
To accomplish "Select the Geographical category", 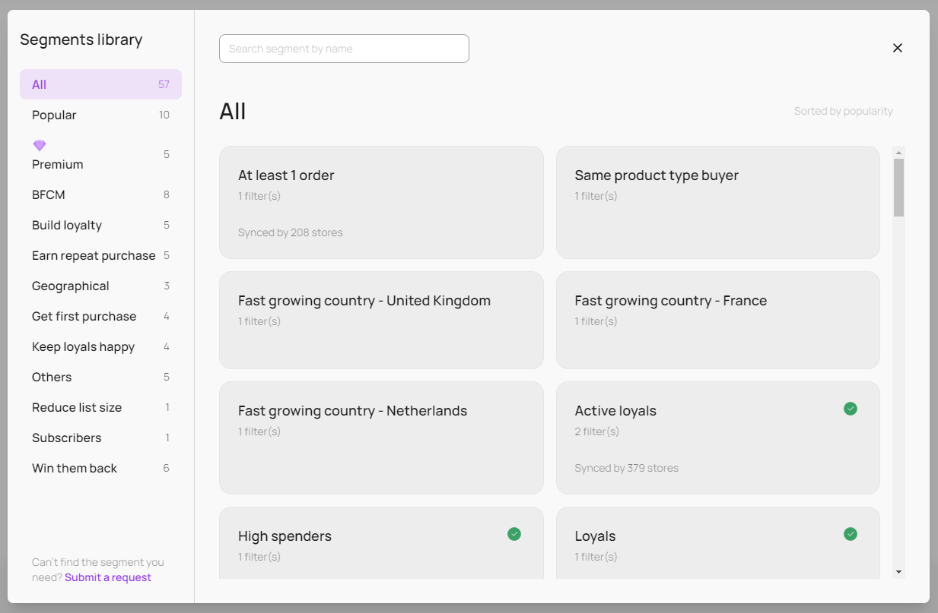I will point(100,286).
